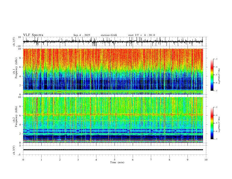Click time axis tick label '8'
Image resolution: width=232 pixels, height=179 pixels.
[x=169, y=160]
